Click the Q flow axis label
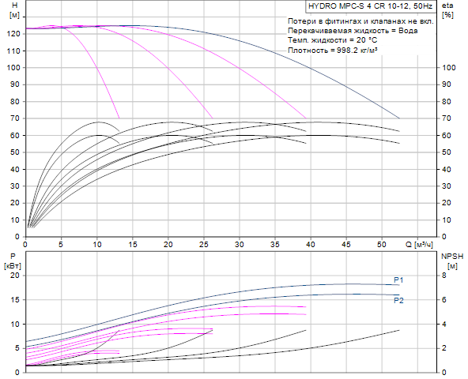Screen dimensions: 468x379 419,245
